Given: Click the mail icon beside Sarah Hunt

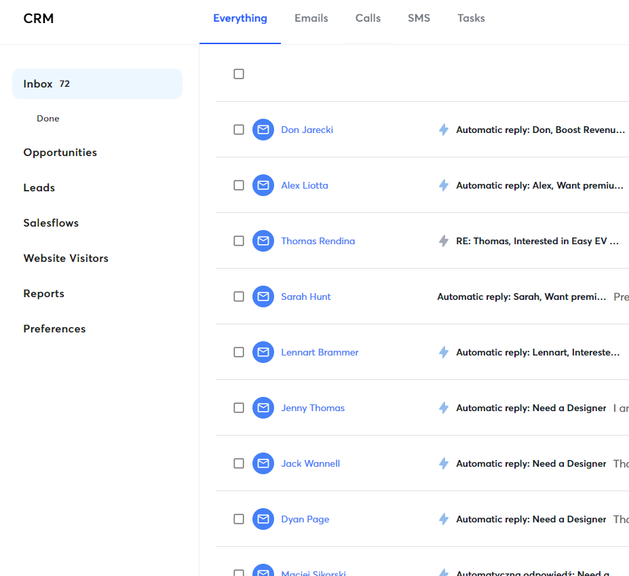Looking at the screenshot, I should click(x=263, y=296).
